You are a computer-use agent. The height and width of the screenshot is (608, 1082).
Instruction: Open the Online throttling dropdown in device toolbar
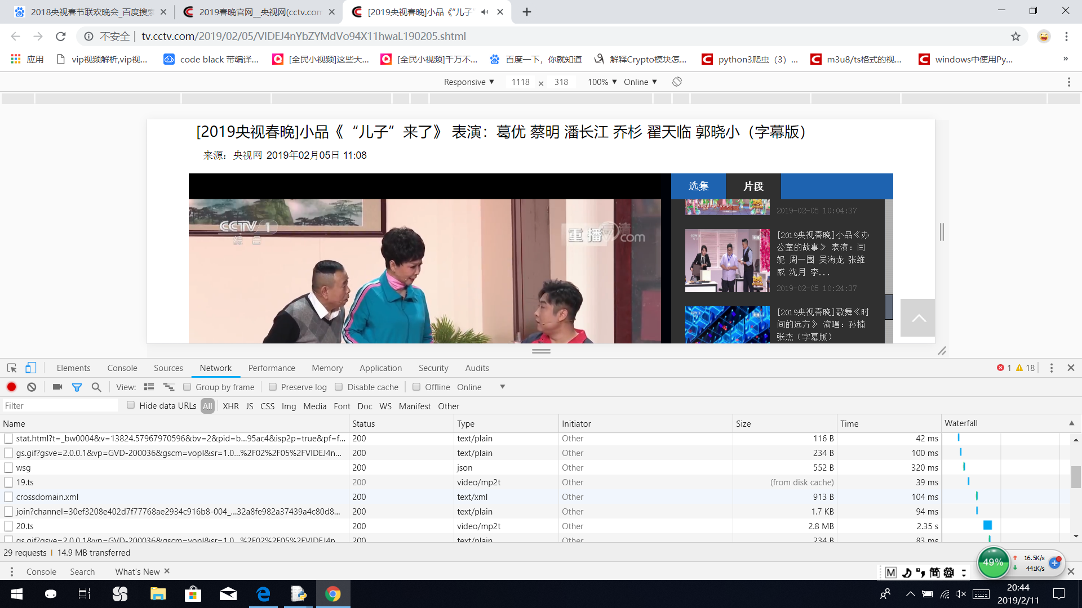pos(640,82)
